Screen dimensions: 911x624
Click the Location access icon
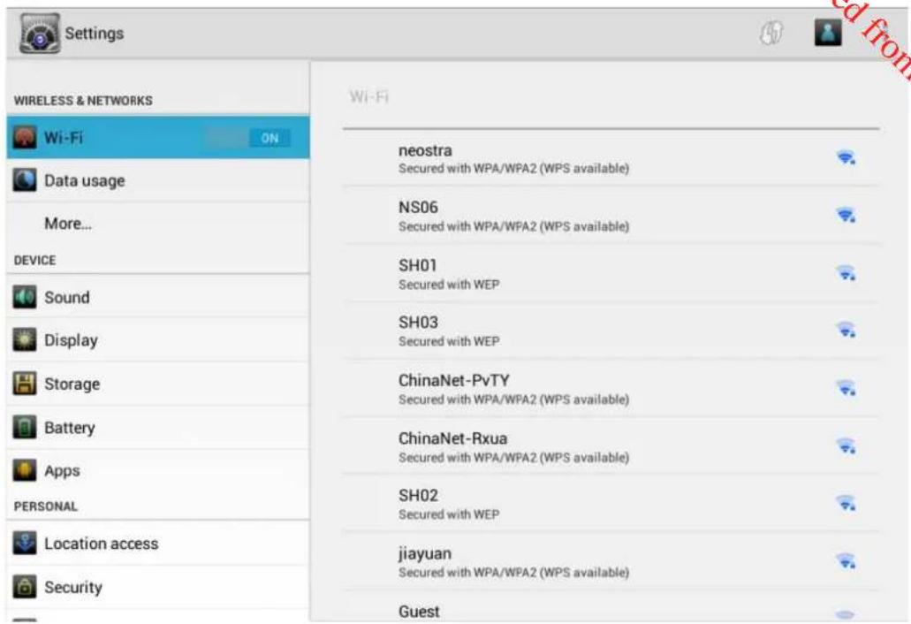tap(25, 544)
